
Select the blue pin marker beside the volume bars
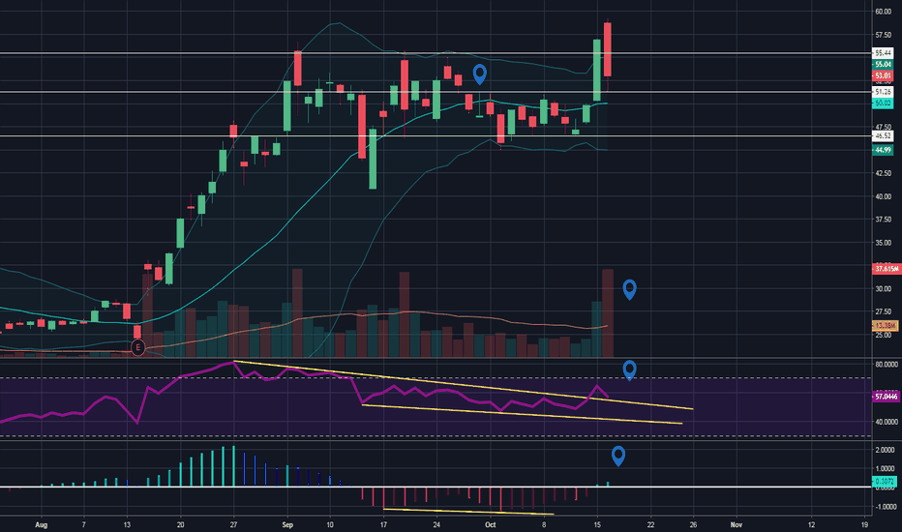(x=629, y=289)
